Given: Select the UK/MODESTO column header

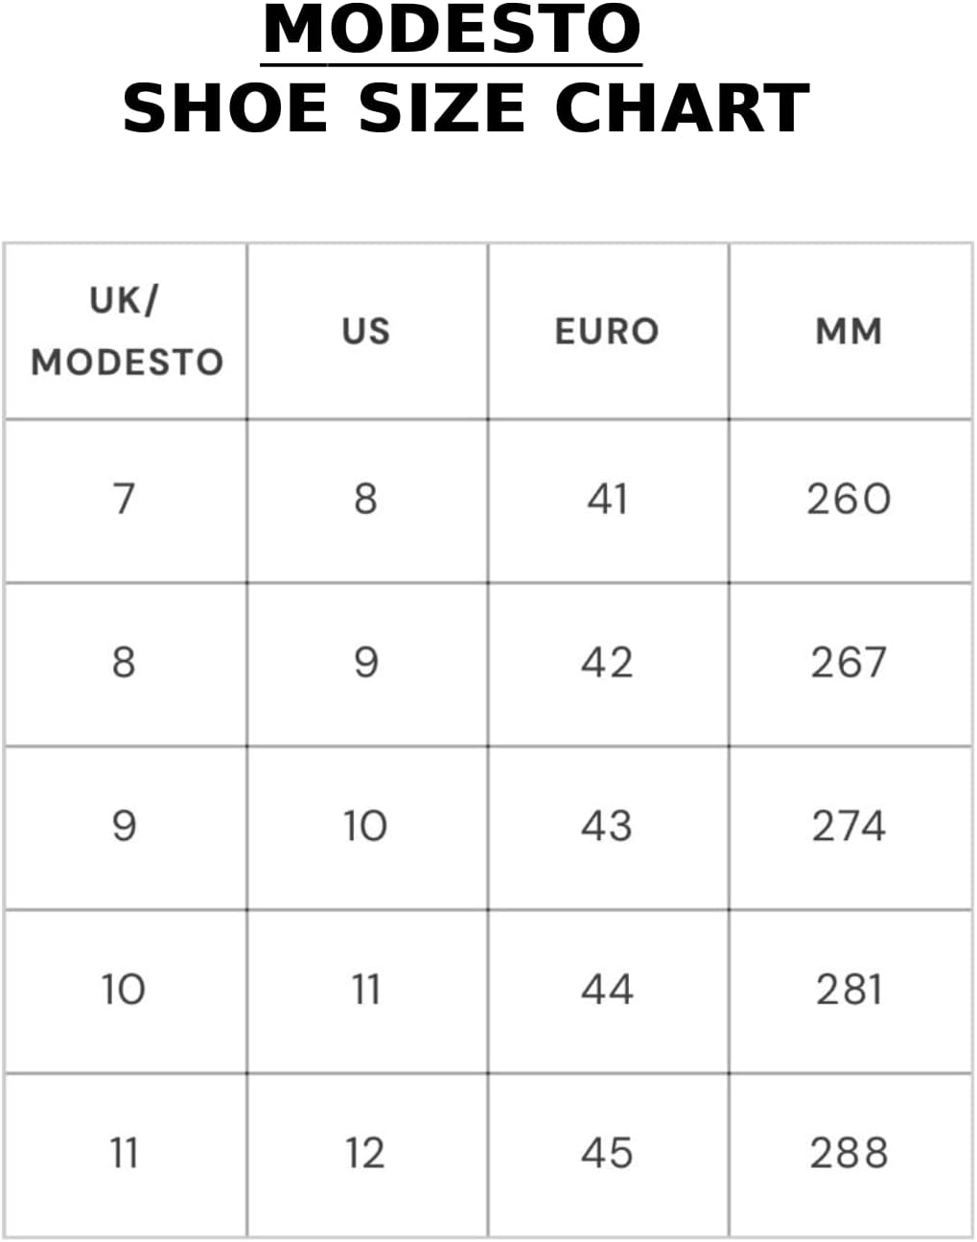Looking at the screenshot, I should [127, 331].
